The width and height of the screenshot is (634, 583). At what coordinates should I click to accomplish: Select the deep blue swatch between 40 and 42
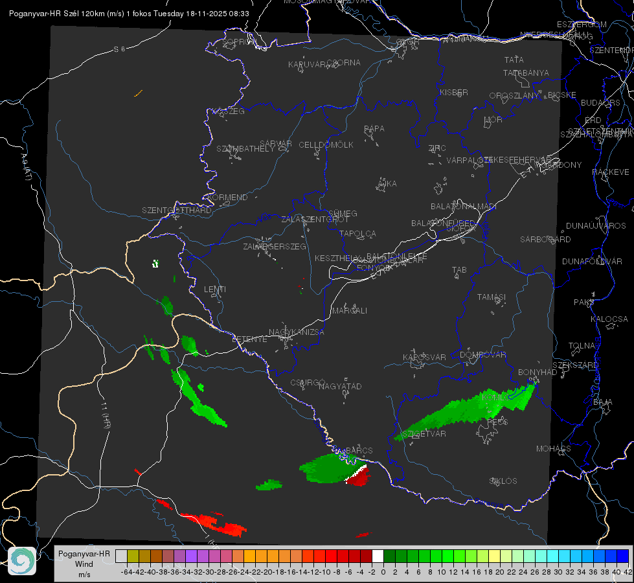click(623, 556)
